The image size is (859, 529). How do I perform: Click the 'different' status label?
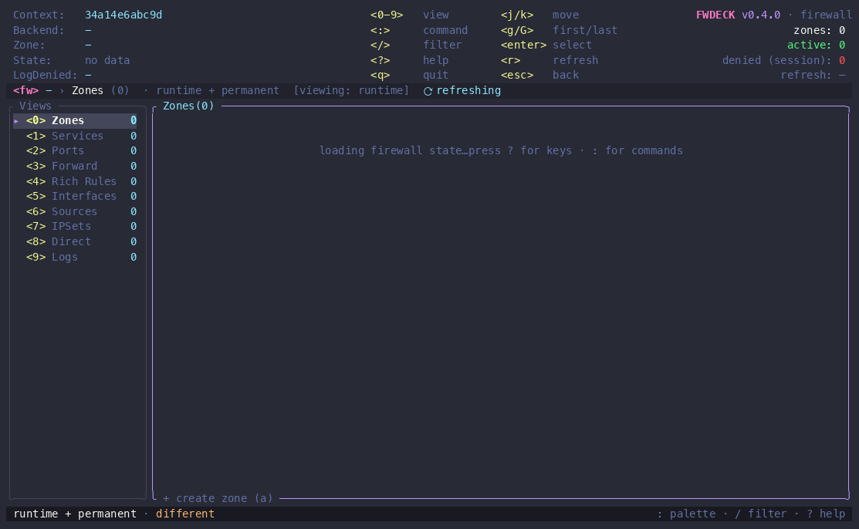tap(185, 514)
